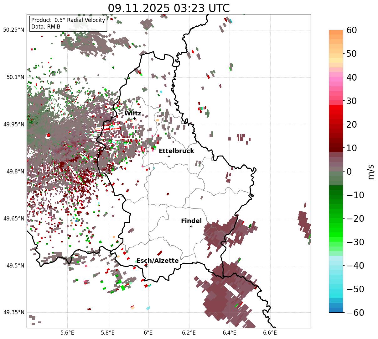
Task: Click the Wiltz city label
Action: click(x=133, y=114)
